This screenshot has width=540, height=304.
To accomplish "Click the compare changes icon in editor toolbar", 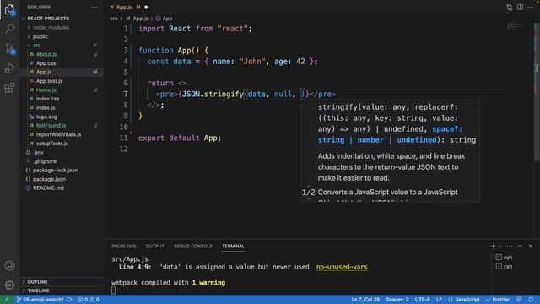I will tap(510, 8).
